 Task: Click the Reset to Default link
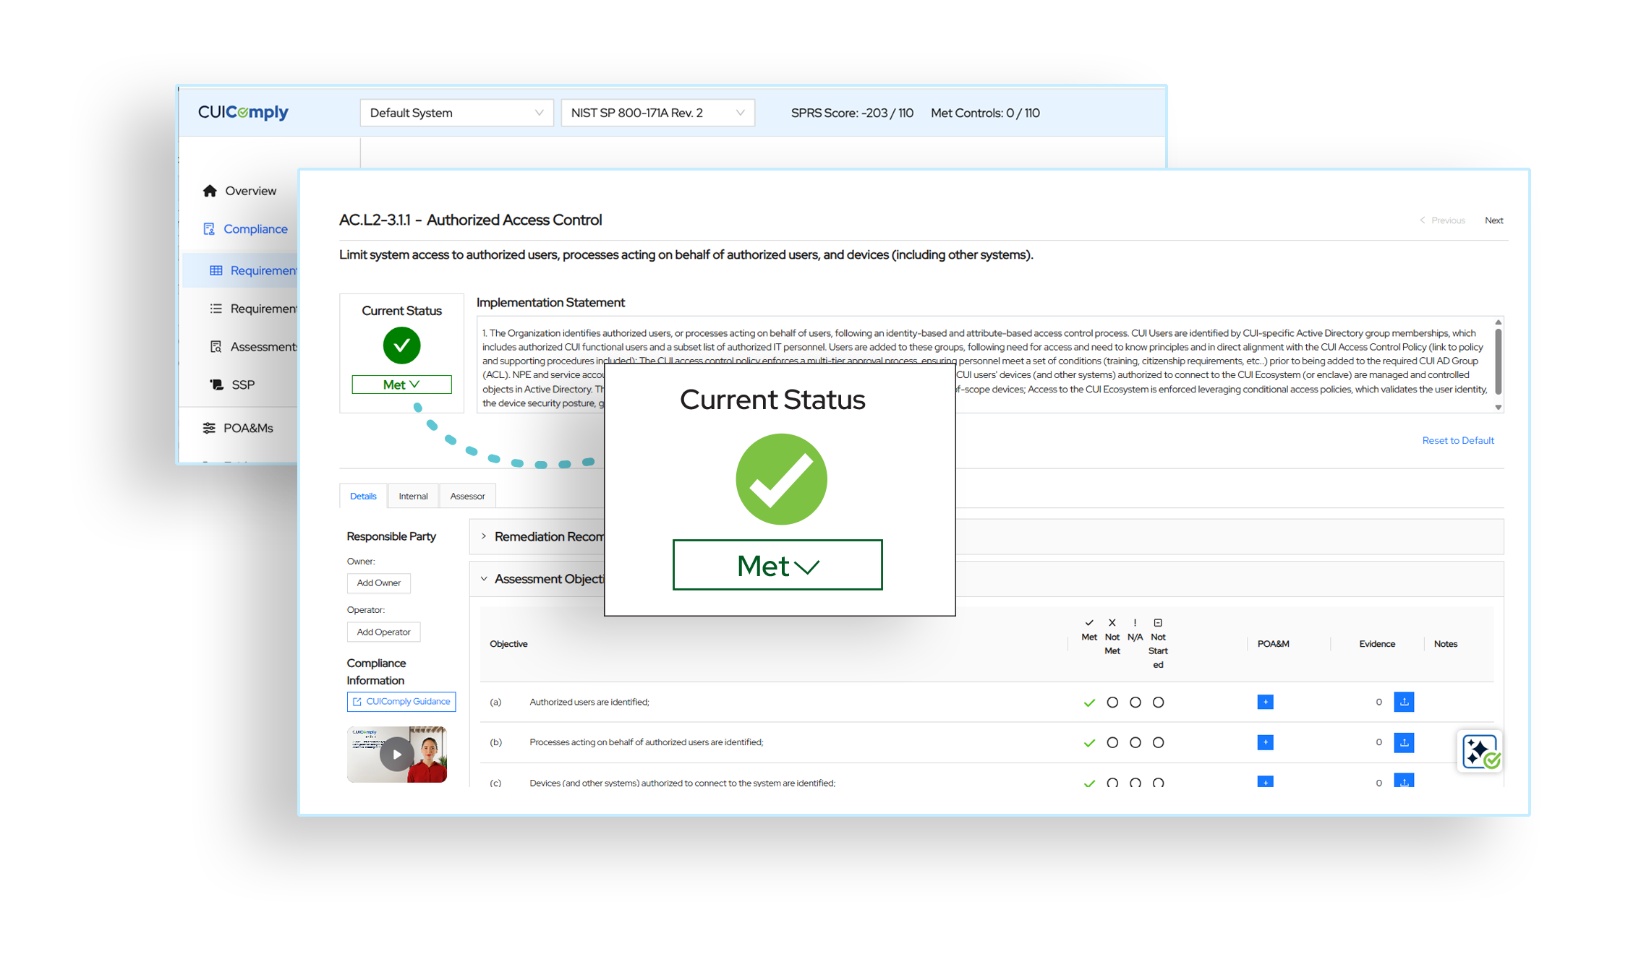click(1457, 440)
